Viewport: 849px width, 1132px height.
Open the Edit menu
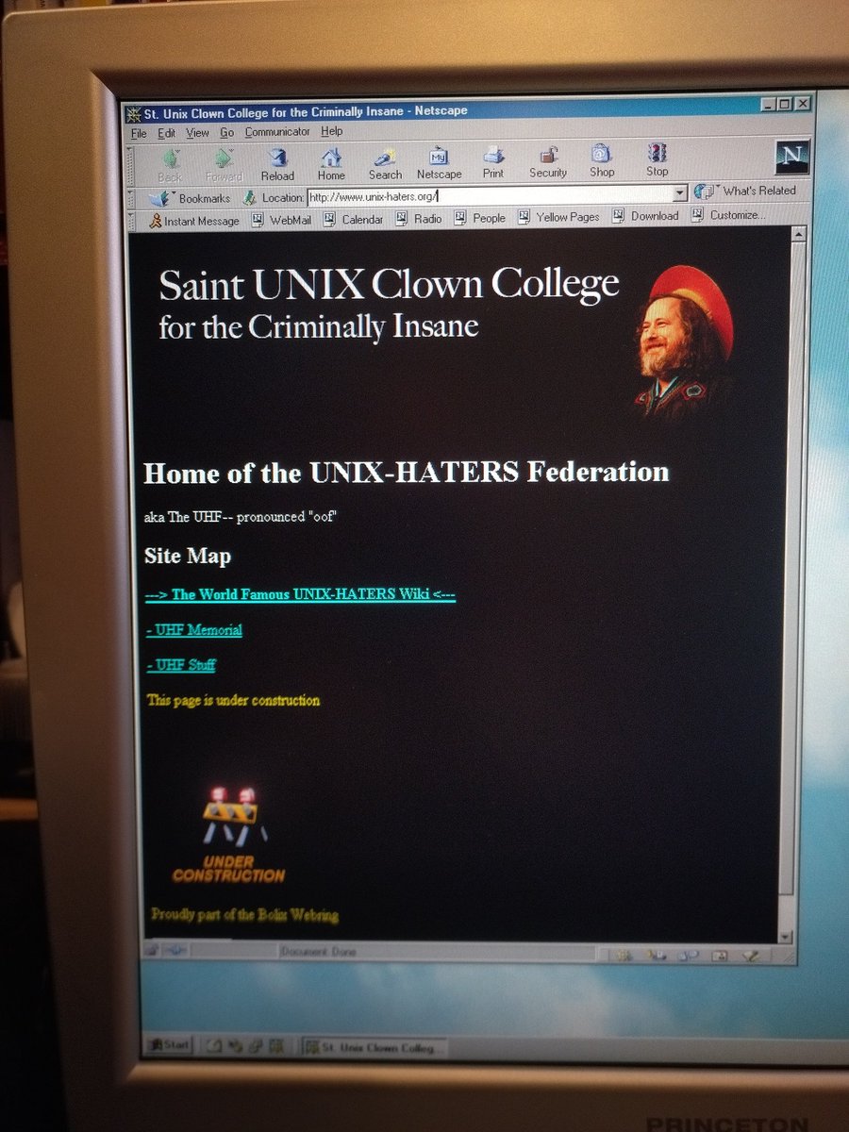coord(166,134)
